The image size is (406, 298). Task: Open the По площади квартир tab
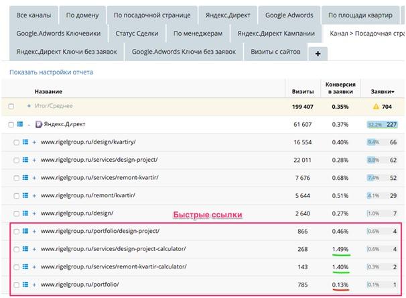(x=360, y=15)
